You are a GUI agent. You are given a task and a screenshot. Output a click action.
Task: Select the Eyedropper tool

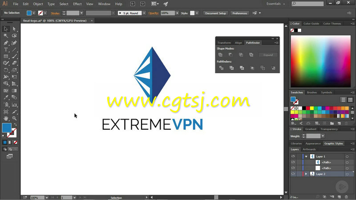click(6, 97)
